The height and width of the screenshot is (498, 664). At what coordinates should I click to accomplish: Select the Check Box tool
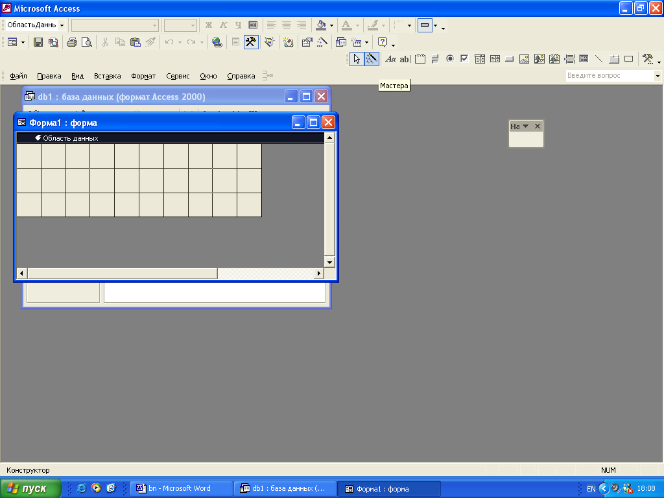click(464, 59)
